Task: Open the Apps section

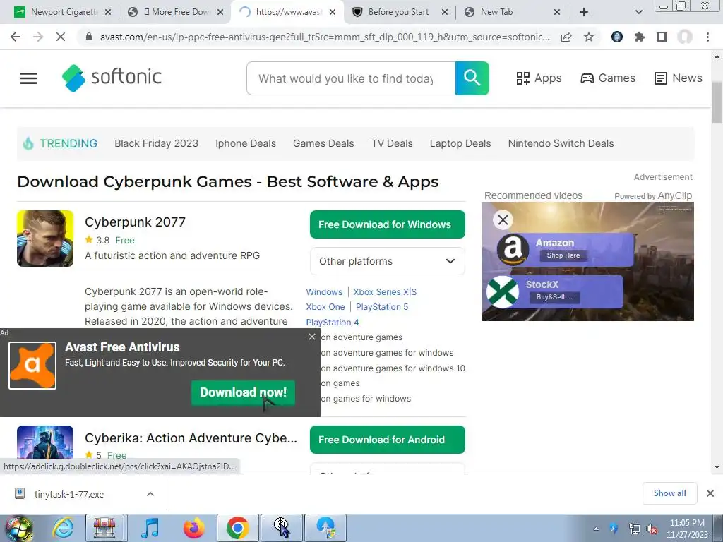Action: pyautogui.click(x=539, y=78)
